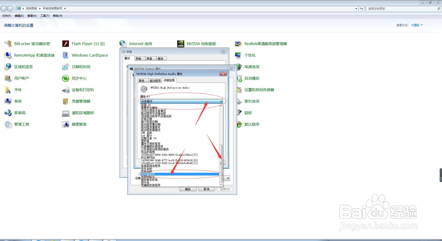The width and height of the screenshot is (442, 241).
Task: Click the scroll-down arrow of property list
Action: tap(221, 185)
